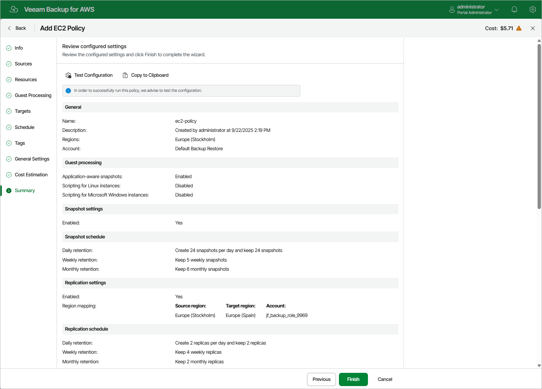542x389 pixels.
Task: Open the Resources wizard step
Action: [26, 80]
